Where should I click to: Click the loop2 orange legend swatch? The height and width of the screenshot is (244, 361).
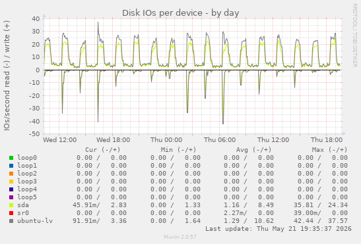[x=11, y=174]
